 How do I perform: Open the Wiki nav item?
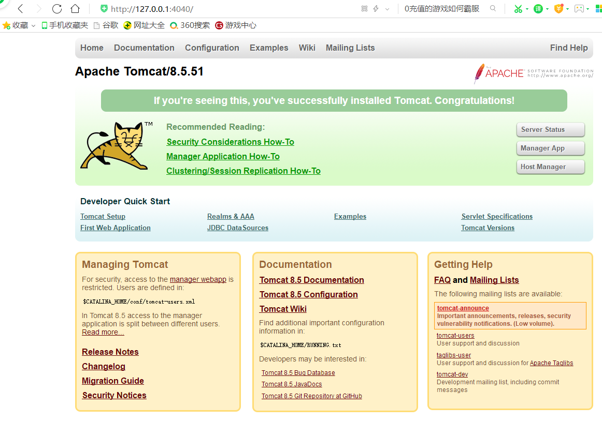pyautogui.click(x=307, y=48)
